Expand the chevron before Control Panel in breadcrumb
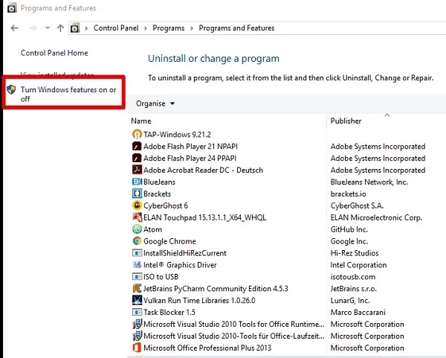This screenshot has height=358, width=446. (86, 28)
